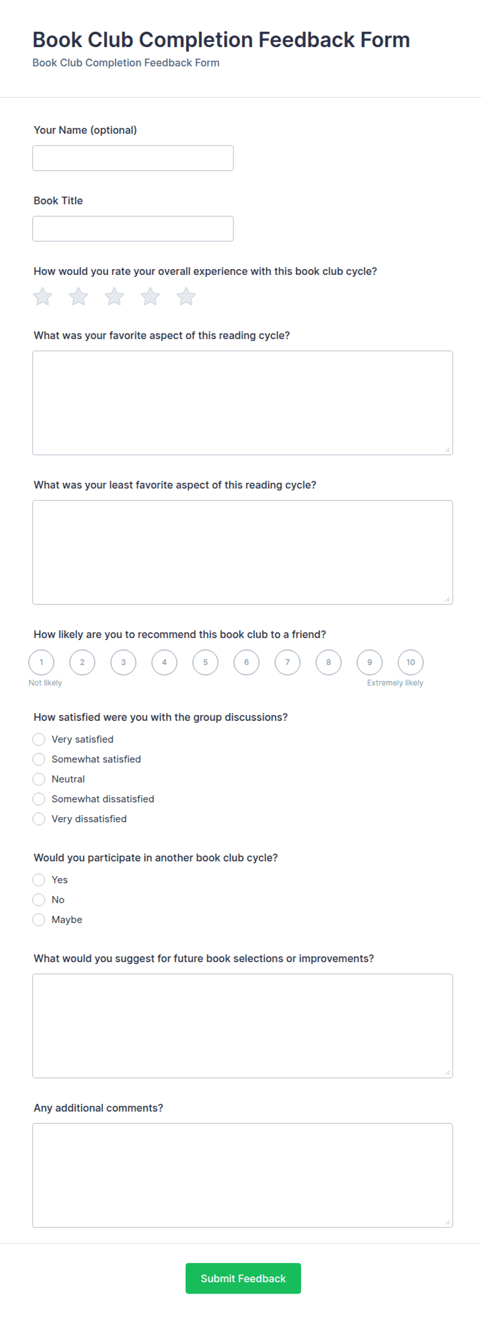Choose the fourth star rating
The image size is (481, 1319).
150,297
